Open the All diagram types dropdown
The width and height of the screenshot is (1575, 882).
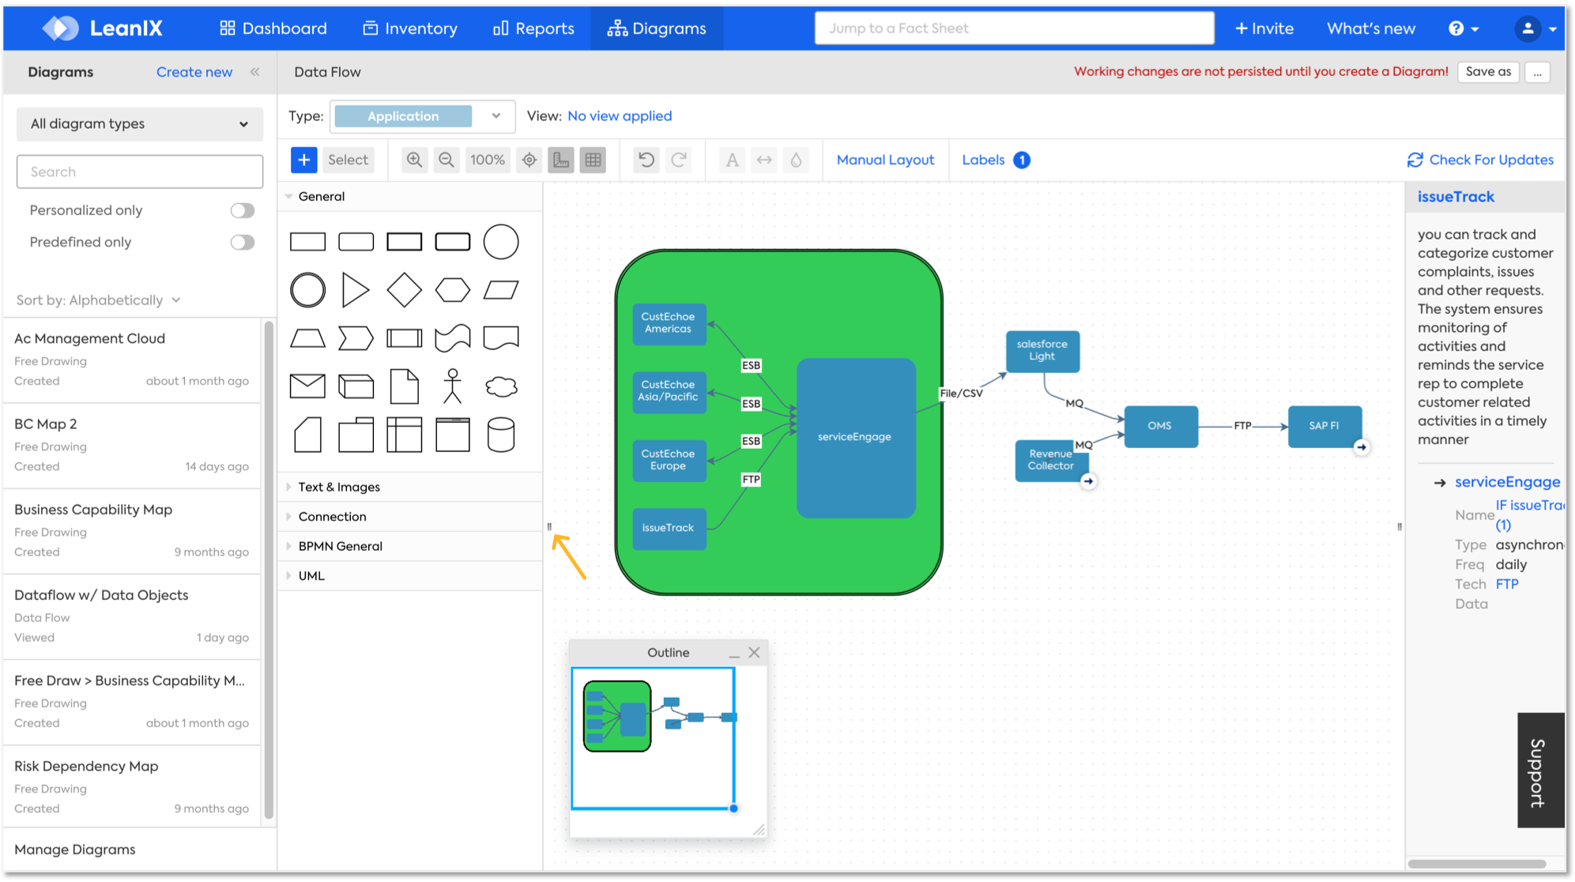(140, 124)
